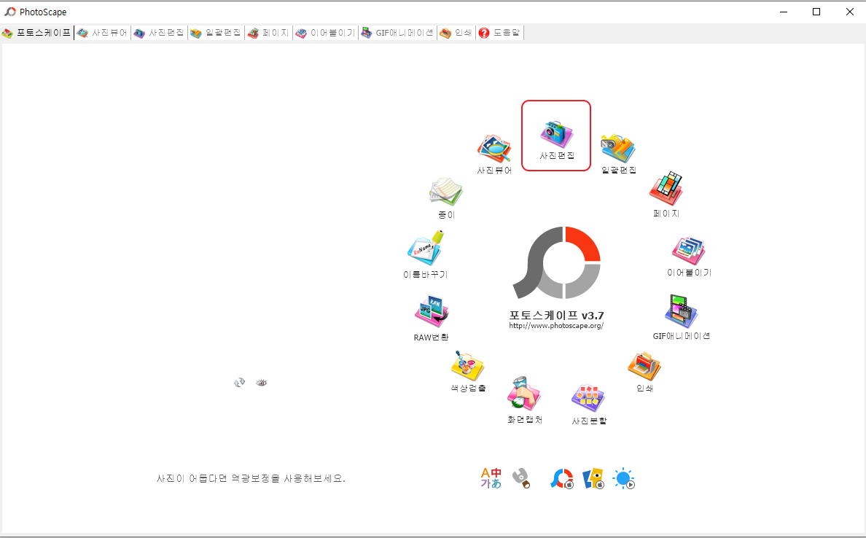This screenshot has height=538, width=866.
Task: Open settings via the wrench icon
Action: click(x=521, y=478)
